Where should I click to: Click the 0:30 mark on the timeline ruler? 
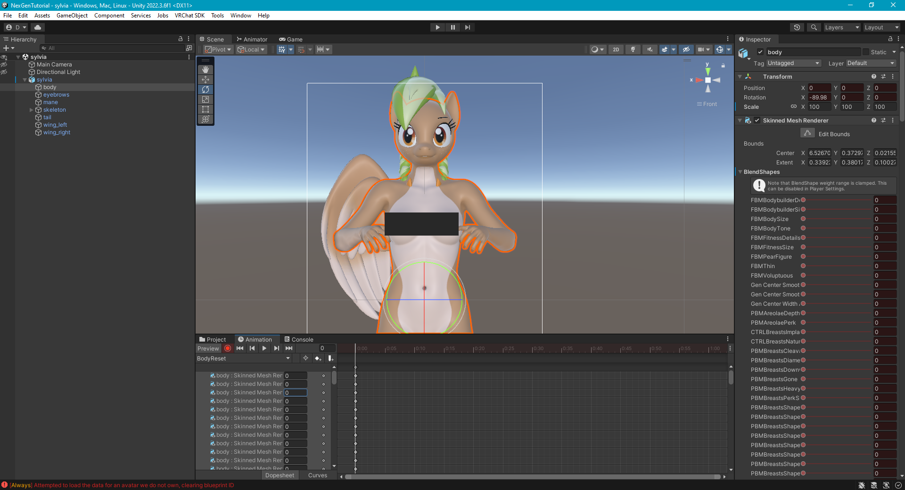pos(533,349)
